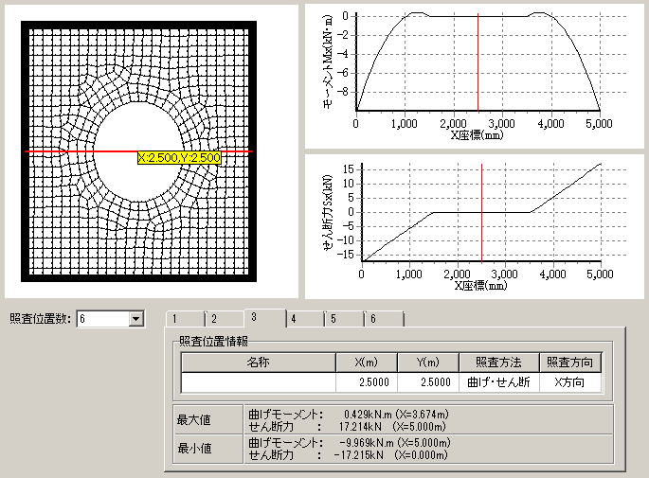Image resolution: width=649 pixels, height=478 pixels.
Task: Switch to tab 1
Action: point(175,319)
